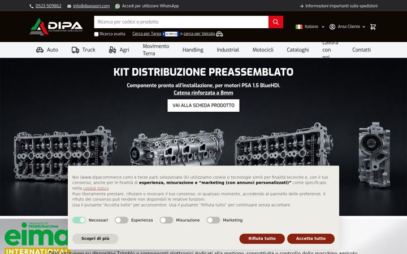Click the KIT DISTRIBUZIONE PREASSEMBLATO heading
Image resolution: width=407 pixels, height=254 pixels.
click(x=203, y=72)
